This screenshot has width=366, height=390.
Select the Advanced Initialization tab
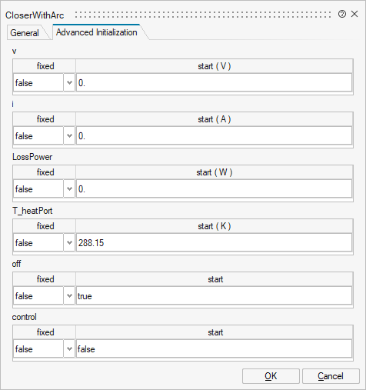click(x=97, y=32)
